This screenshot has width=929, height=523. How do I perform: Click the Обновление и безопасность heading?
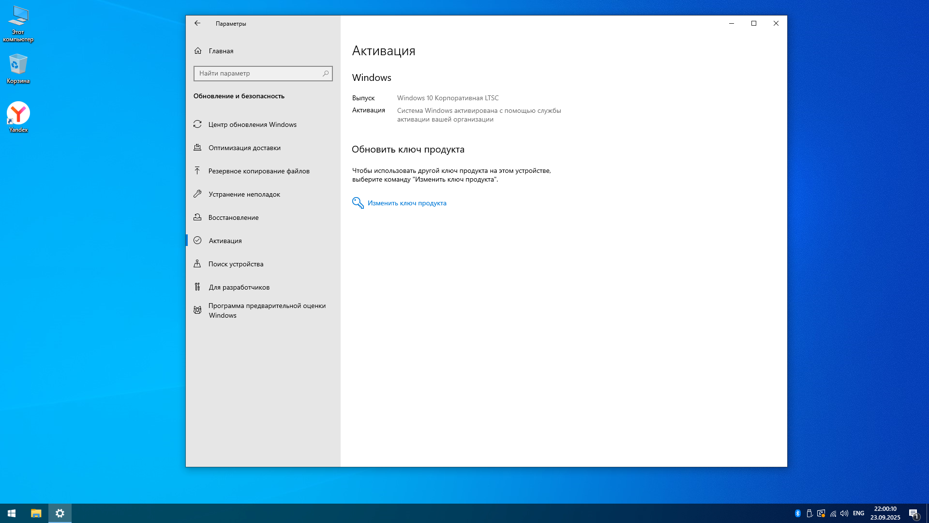coord(239,96)
